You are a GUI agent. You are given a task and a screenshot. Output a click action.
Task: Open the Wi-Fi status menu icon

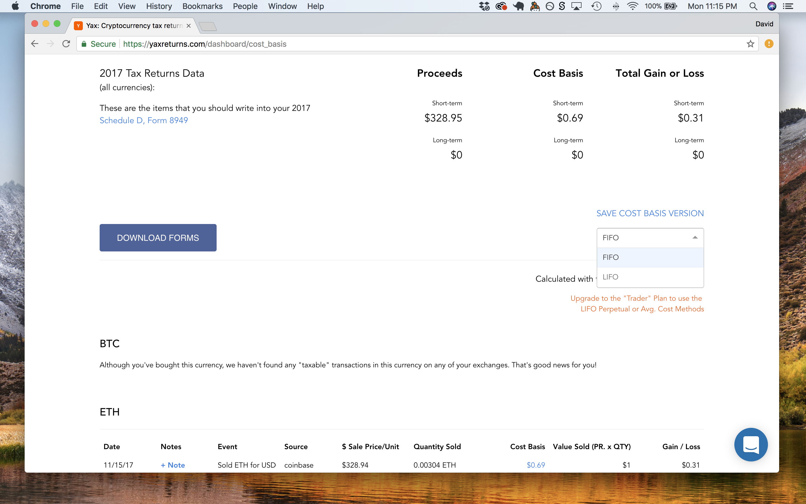click(632, 6)
